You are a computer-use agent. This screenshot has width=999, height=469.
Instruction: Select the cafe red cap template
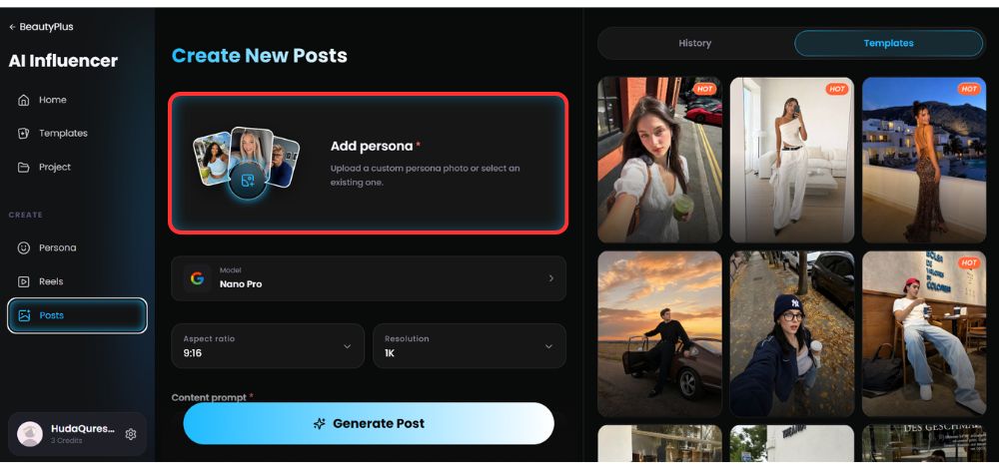click(924, 333)
